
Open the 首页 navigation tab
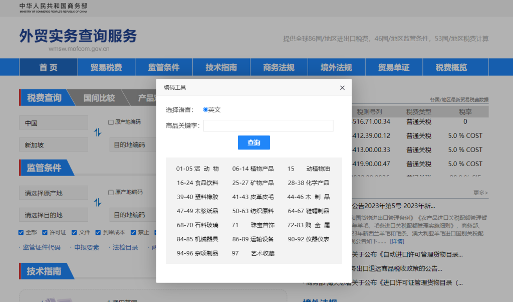pos(49,67)
